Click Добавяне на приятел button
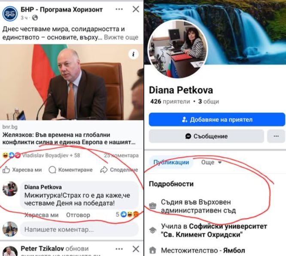The width and height of the screenshot is (286, 256). (217, 120)
